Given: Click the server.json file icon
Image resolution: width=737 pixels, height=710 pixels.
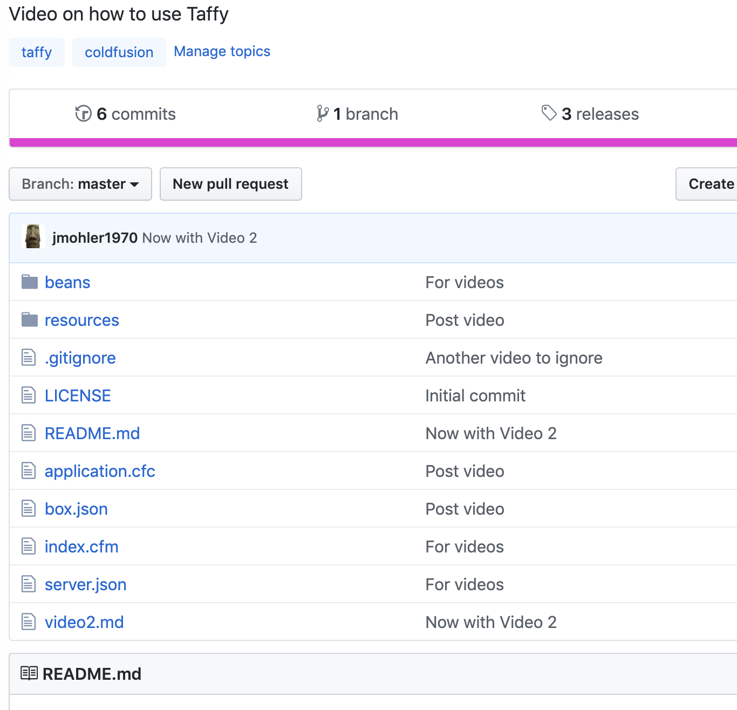Looking at the screenshot, I should [x=29, y=584].
